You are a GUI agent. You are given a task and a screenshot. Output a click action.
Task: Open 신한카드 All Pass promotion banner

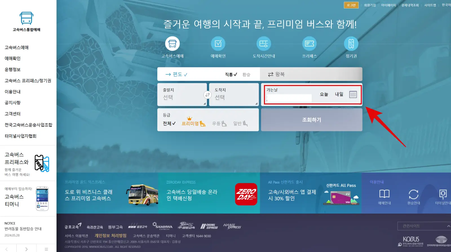311,193
